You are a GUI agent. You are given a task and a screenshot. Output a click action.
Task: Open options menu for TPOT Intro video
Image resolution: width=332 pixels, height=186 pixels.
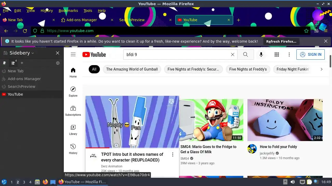point(173,154)
